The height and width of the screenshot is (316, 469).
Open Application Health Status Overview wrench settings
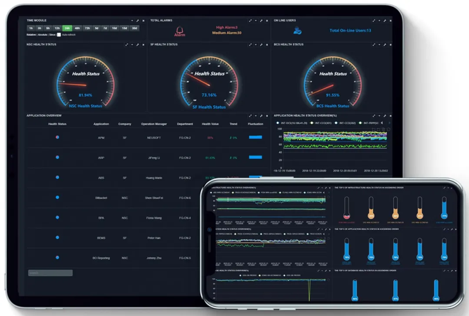coord(385,116)
